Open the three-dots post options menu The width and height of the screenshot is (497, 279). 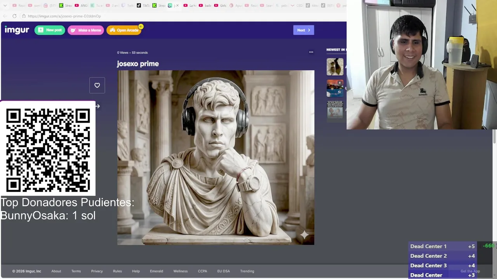(311, 52)
